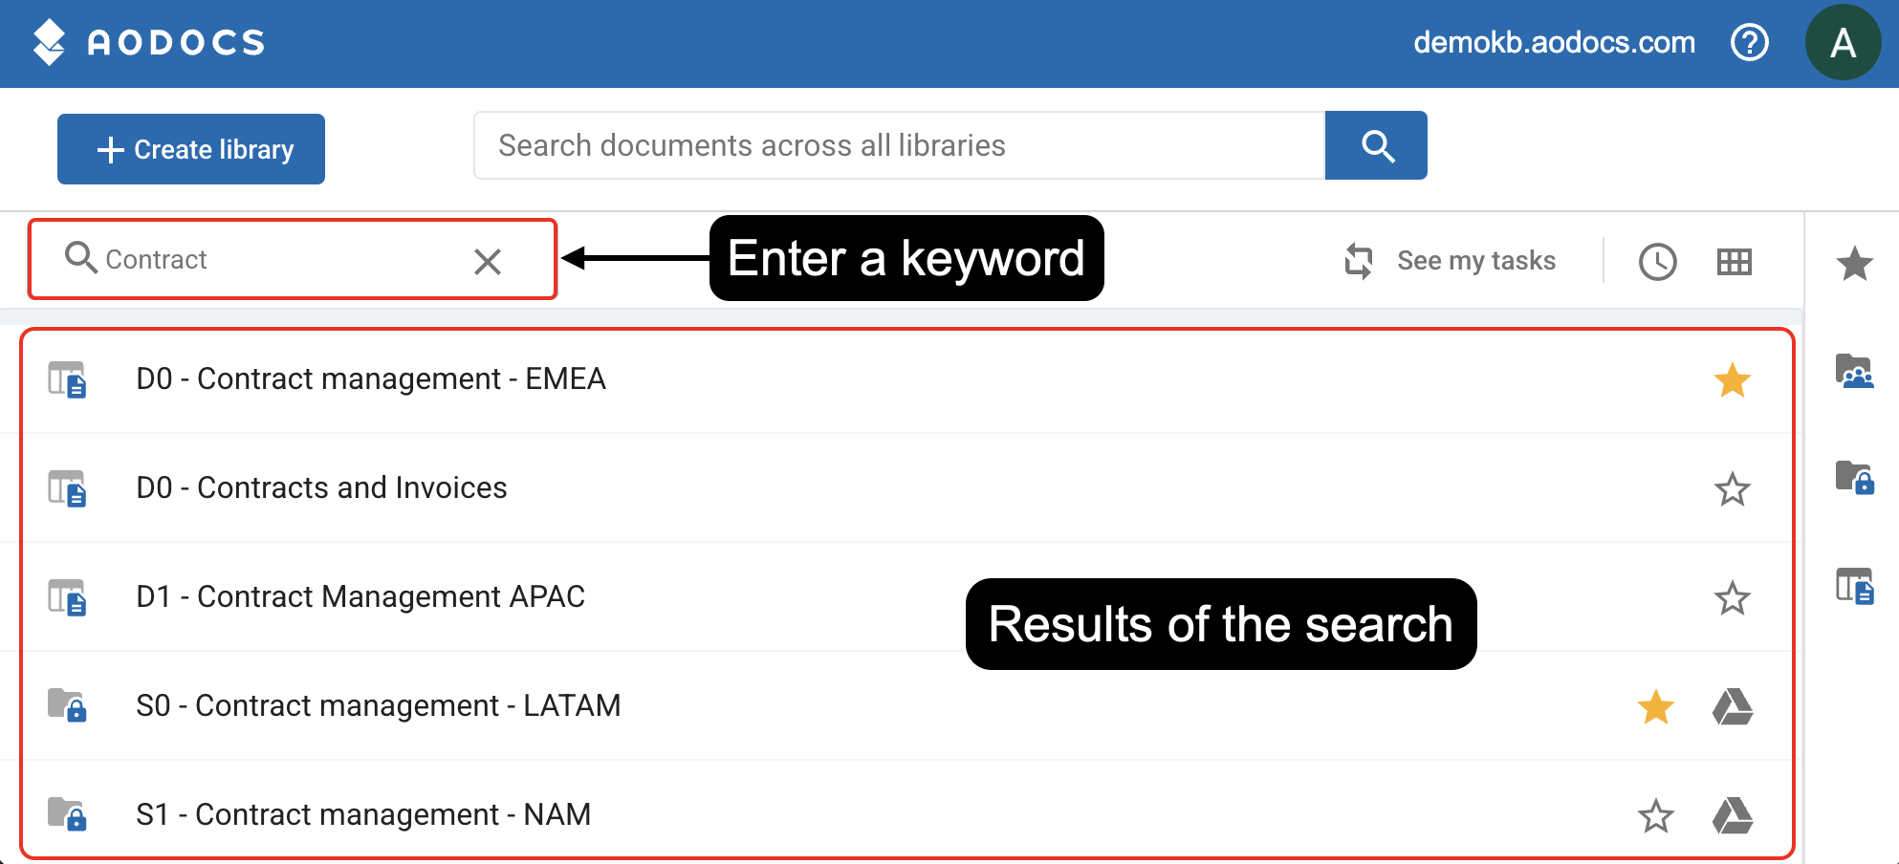Unstar S0 - Contract management - LATAM
The width and height of the screenshot is (1899, 864).
click(1655, 707)
